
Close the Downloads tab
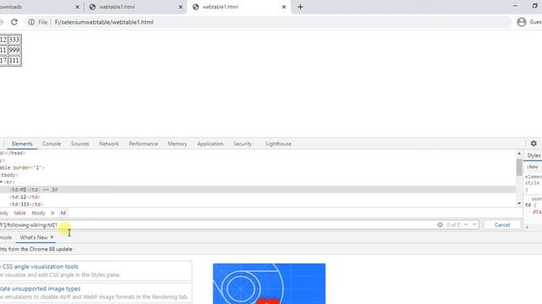(77, 7)
